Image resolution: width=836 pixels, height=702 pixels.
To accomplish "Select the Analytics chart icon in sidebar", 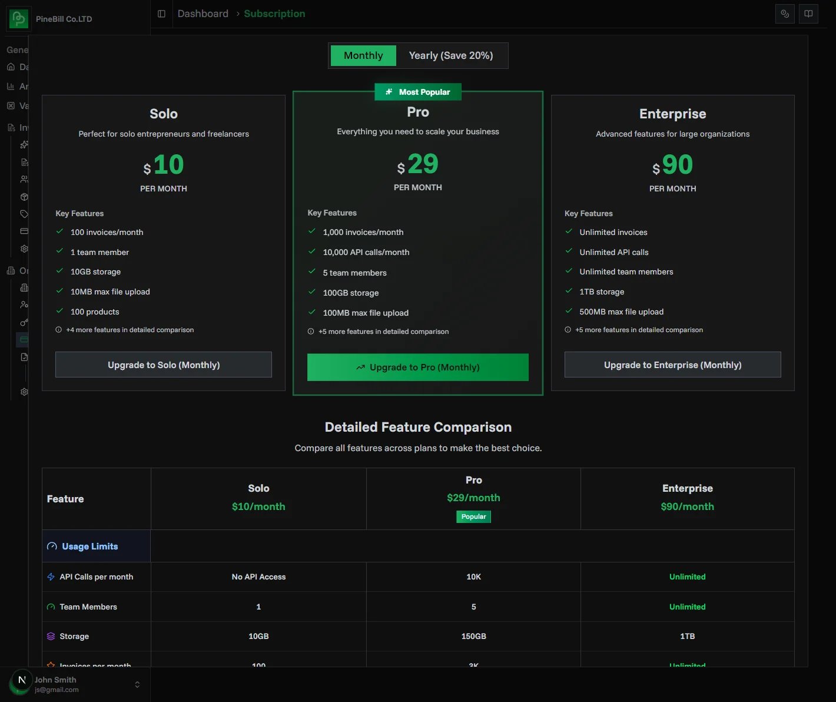I will point(11,86).
